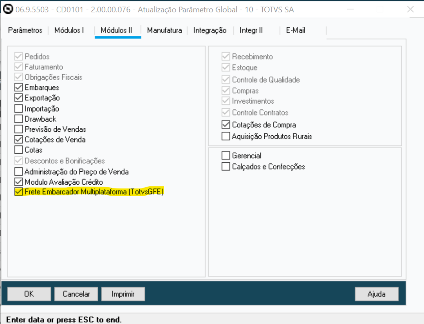Select the Manufatura tab

click(x=164, y=30)
